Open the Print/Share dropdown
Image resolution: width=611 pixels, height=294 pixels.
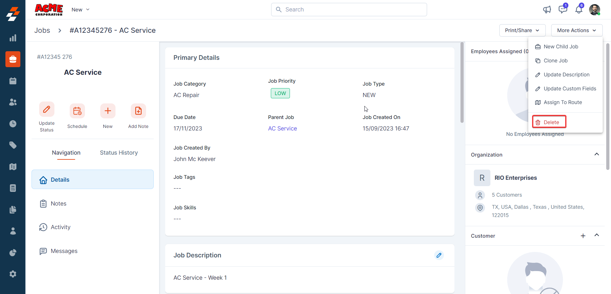(x=522, y=30)
